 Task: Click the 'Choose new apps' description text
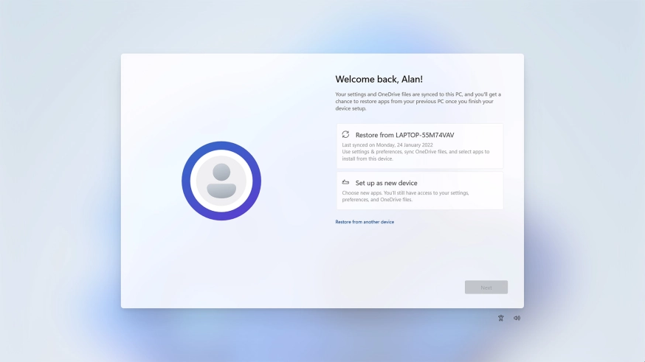405,196
